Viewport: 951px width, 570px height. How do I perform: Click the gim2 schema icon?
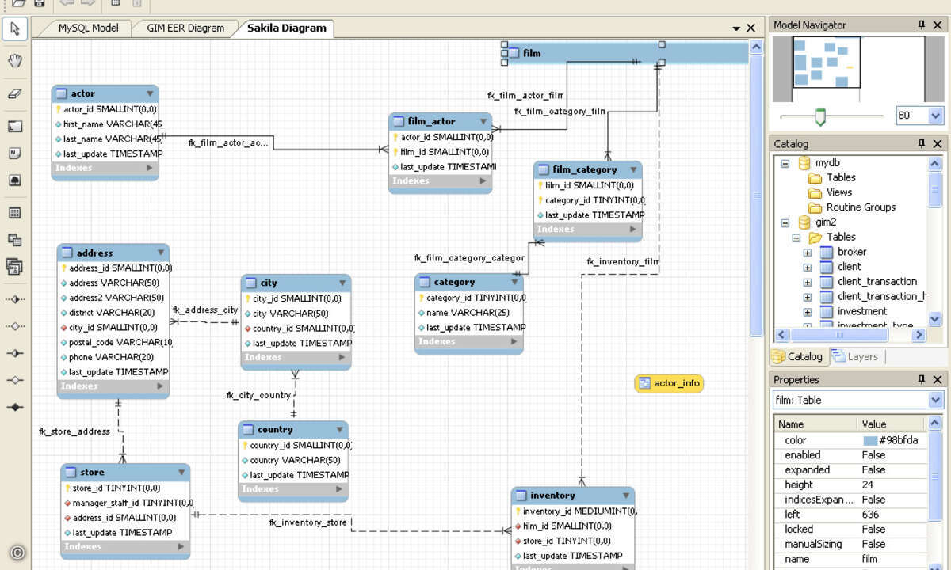coord(804,222)
